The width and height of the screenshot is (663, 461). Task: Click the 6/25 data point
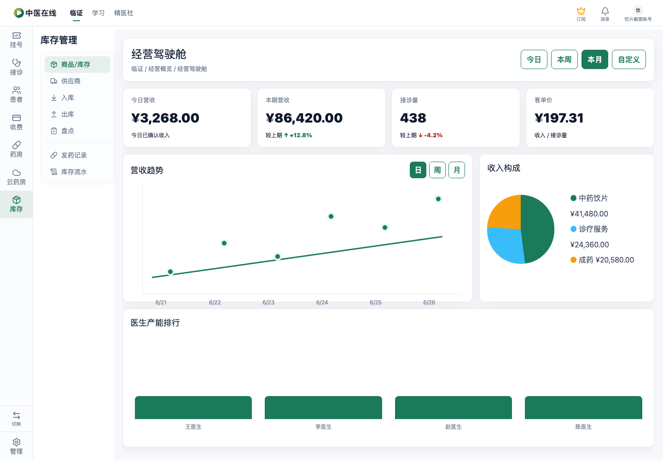click(x=385, y=228)
